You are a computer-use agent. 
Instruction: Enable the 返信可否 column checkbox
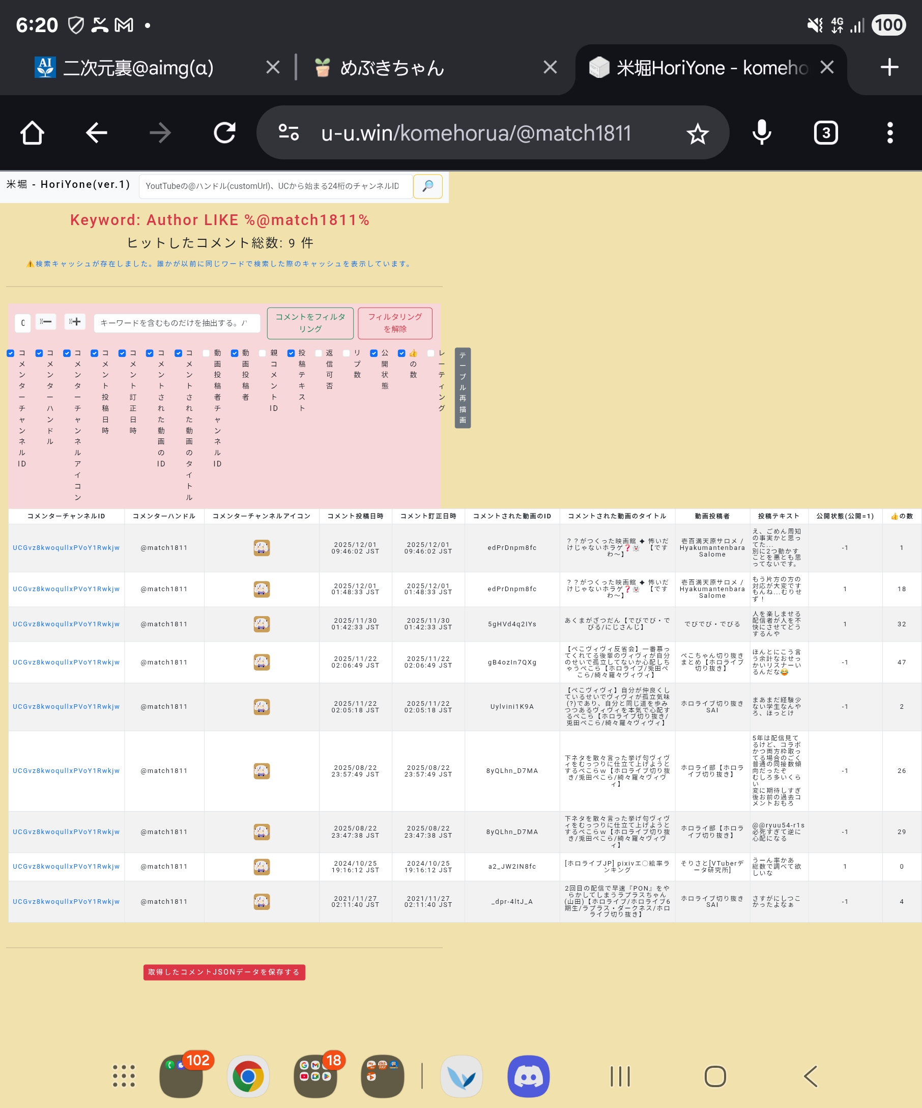(x=319, y=353)
